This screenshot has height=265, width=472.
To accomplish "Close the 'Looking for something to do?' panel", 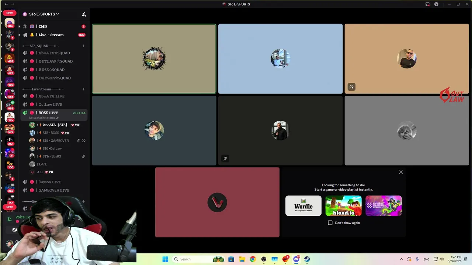I will [401, 172].
